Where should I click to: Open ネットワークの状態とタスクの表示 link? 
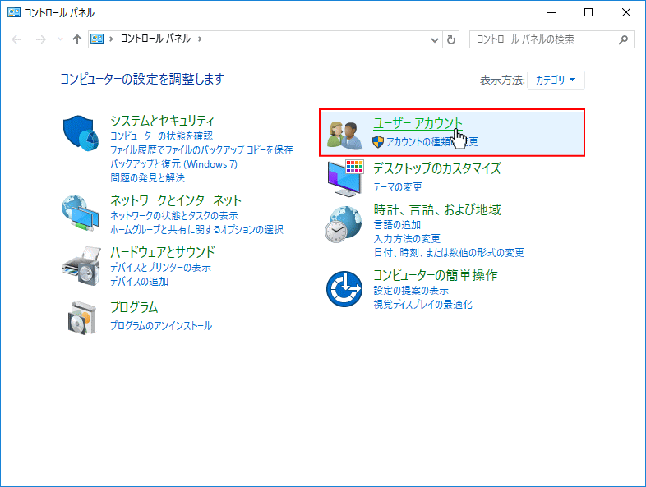click(x=174, y=216)
